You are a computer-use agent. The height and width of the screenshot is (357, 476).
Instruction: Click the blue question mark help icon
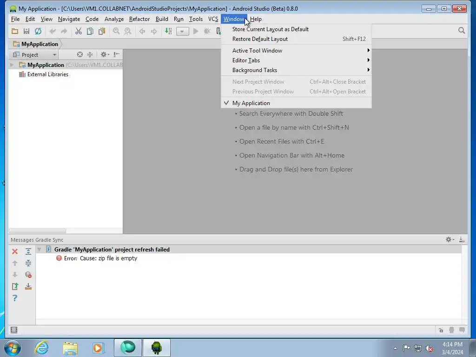tap(14, 298)
